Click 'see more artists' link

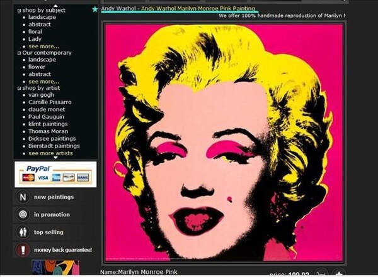tap(50, 153)
